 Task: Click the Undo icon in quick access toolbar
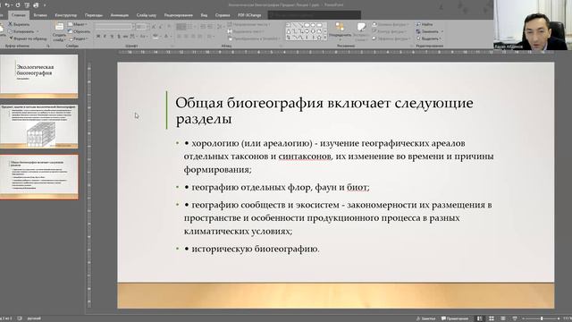[x=7, y=5]
